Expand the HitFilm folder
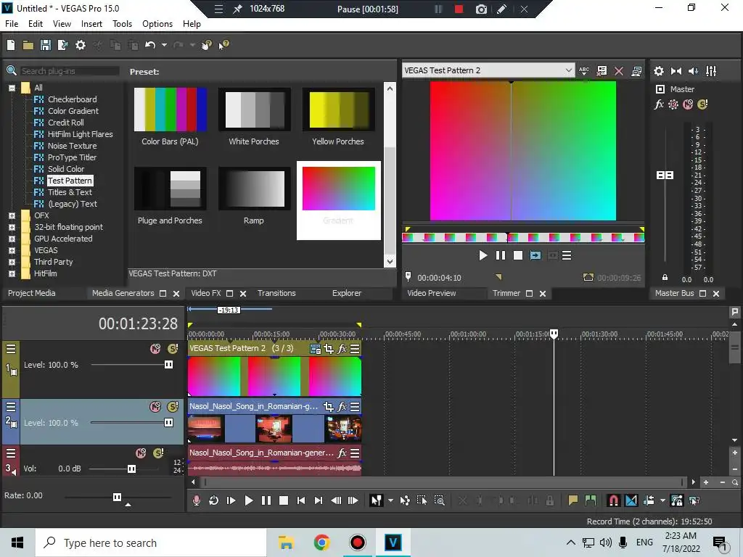743x557 pixels. [12, 273]
